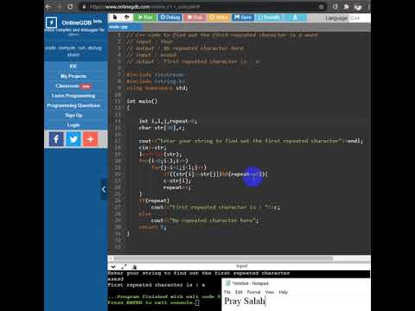Open the IDE link in sidebar
The image size is (415, 311).
pos(73,67)
